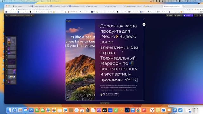Open Finder from the Dock
The image size is (203, 114).
(9, 110)
